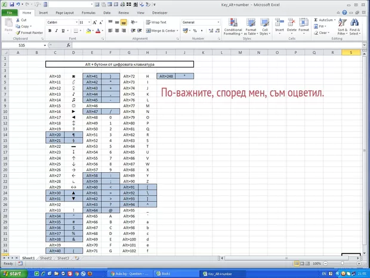The image size is (370, 278).
Task: Toggle Middle Align button
Action: [x=117, y=22]
